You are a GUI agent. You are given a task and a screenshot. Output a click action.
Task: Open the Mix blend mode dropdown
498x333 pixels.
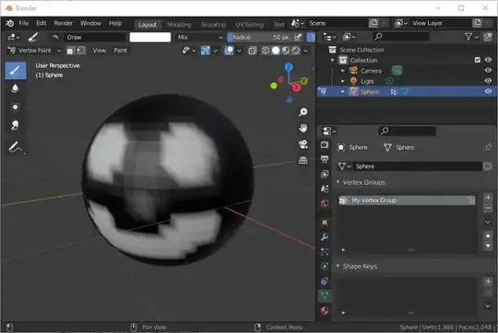(200, 37)
